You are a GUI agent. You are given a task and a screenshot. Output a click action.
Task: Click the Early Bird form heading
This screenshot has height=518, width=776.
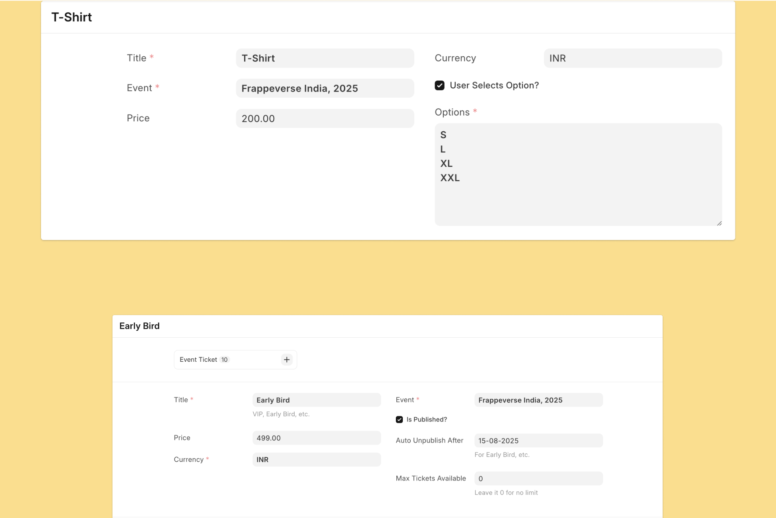coord(140,326)
